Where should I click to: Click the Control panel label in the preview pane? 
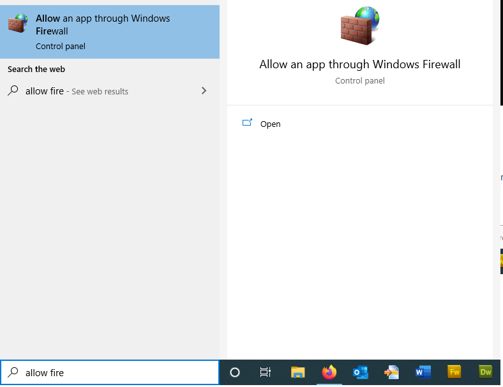coord(359,81)
